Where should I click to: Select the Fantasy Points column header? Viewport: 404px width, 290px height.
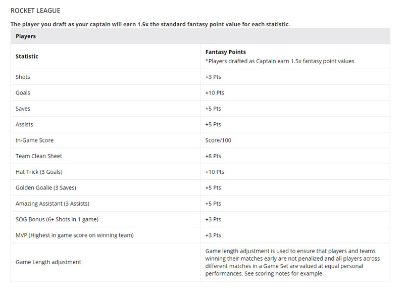[226, 52]
